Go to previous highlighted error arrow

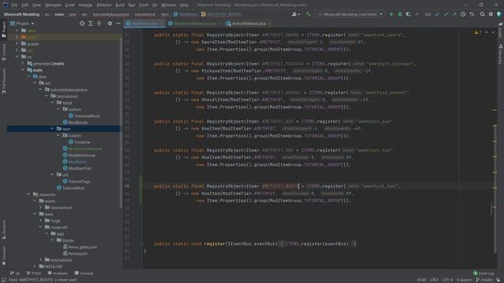tap(487, 32)
